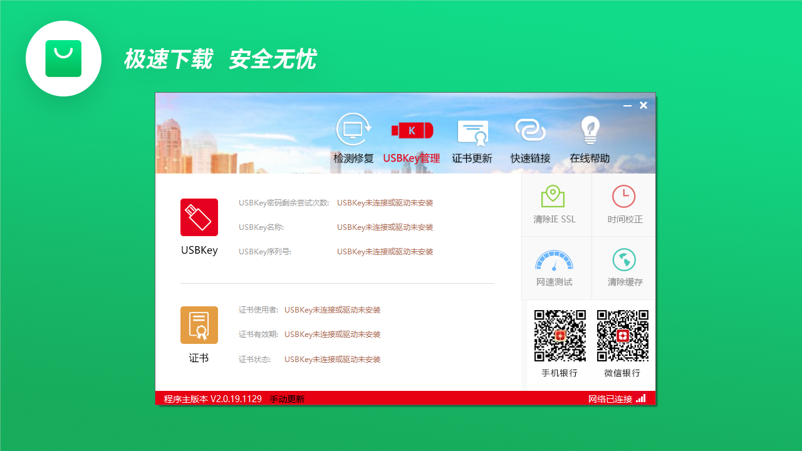802x451 pixels.
Task: Select the 证书 certificate icon
Action: tap(199, 324)
